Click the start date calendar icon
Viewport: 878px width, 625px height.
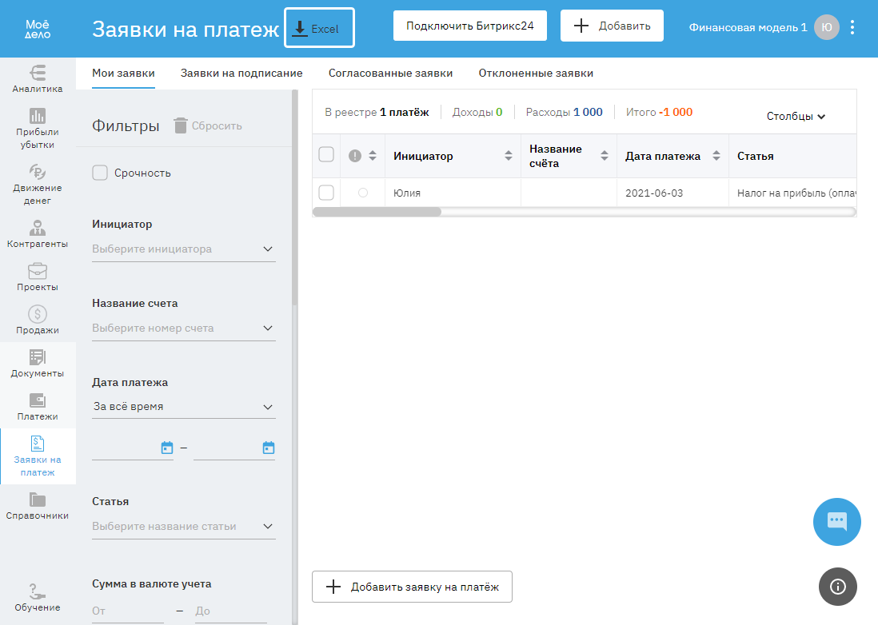click(x=167, y=448)
